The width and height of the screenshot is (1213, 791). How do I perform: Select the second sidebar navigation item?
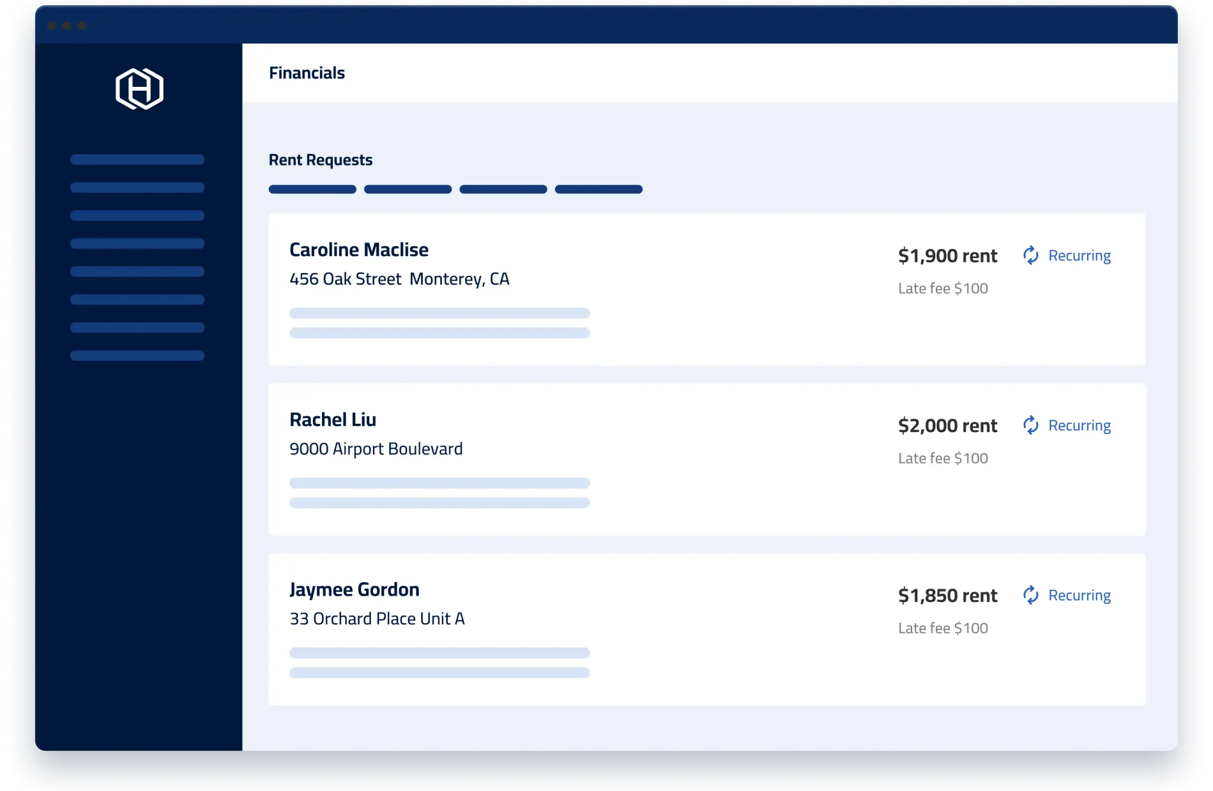[x=137, y=187]
